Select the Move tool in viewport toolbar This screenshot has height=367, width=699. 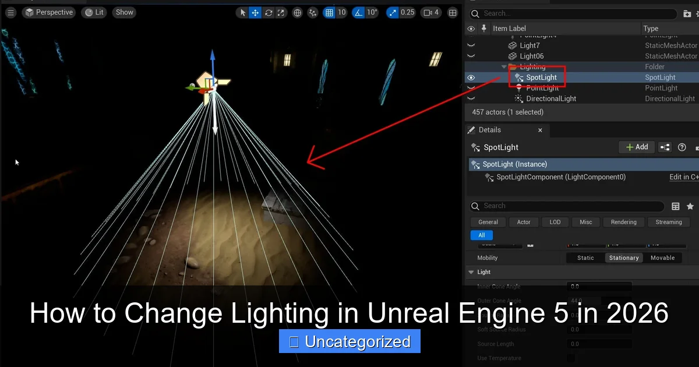255,12
